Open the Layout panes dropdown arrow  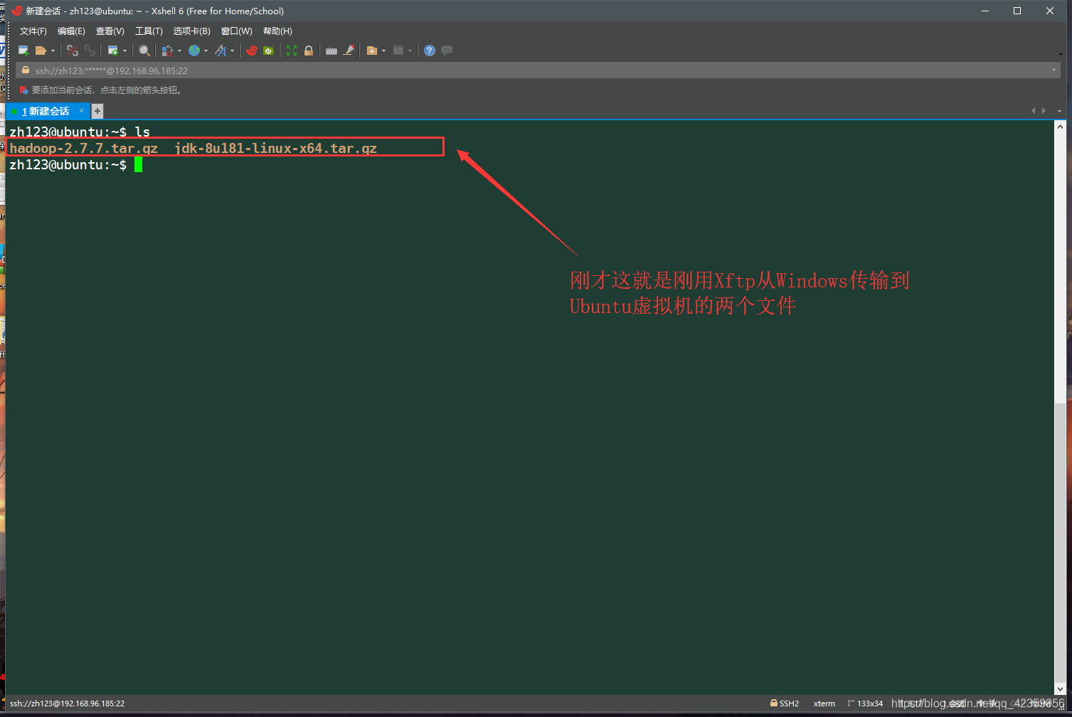tap(410, 51)
